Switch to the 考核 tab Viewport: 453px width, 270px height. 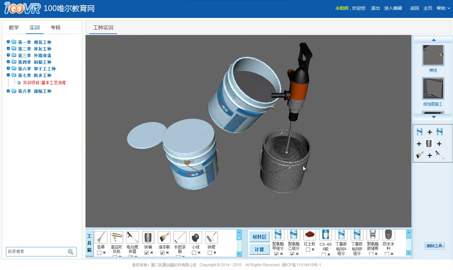tap(55, 27)
